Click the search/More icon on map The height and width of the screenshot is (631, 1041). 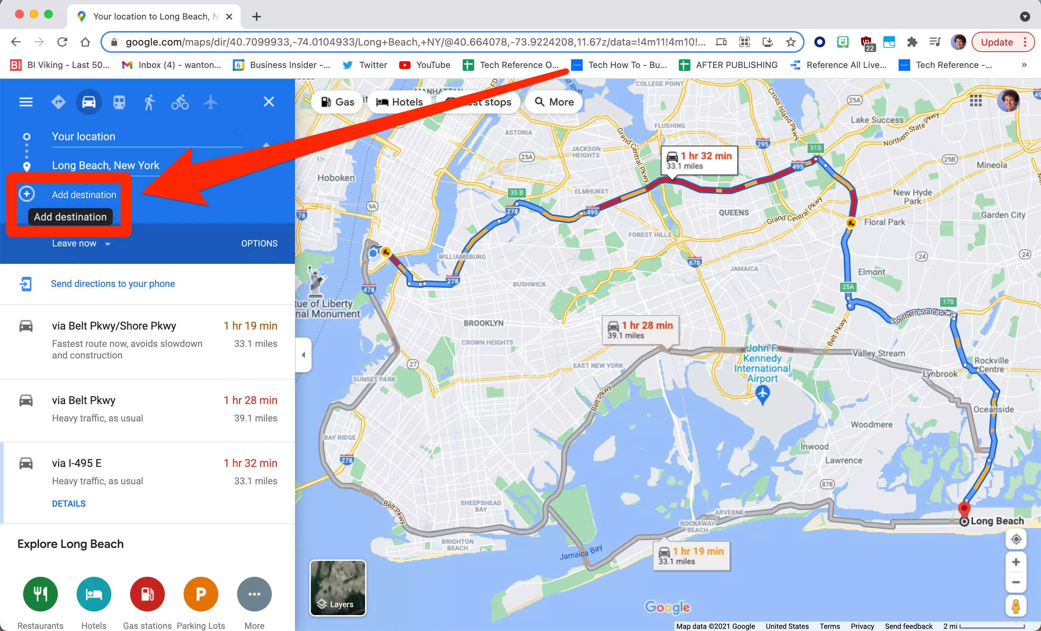(x=554, y=102)
